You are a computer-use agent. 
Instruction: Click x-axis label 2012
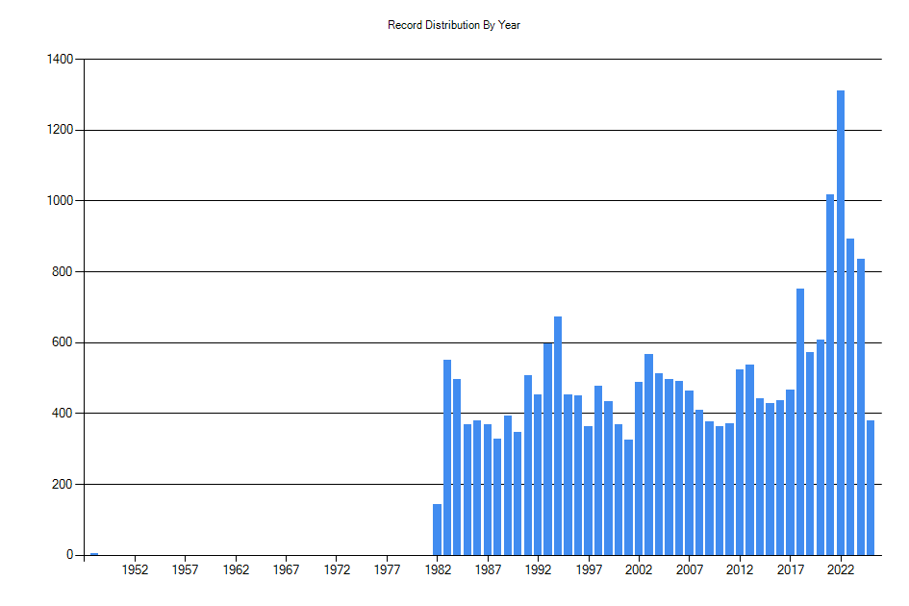pos(739,570)
